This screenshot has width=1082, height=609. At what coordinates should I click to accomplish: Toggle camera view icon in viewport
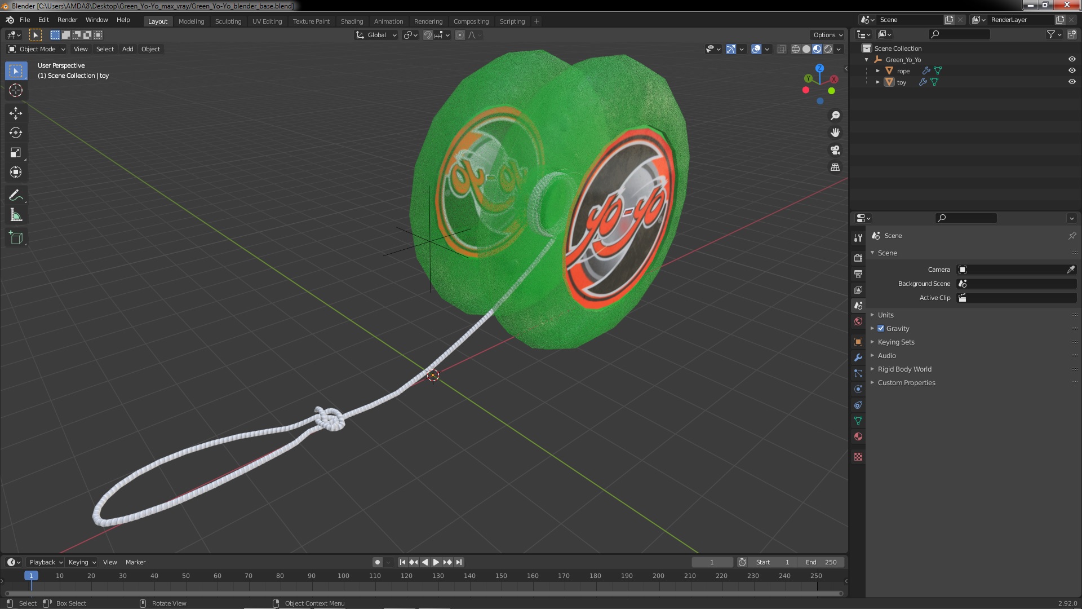pyautogui.click(x=835, y=150)
